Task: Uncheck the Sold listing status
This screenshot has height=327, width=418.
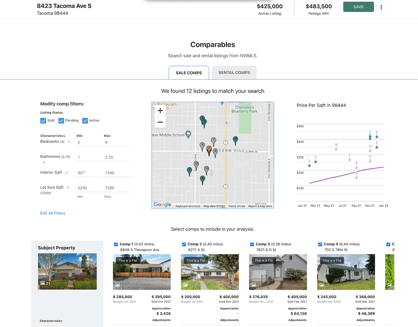Action: [43, 120]
